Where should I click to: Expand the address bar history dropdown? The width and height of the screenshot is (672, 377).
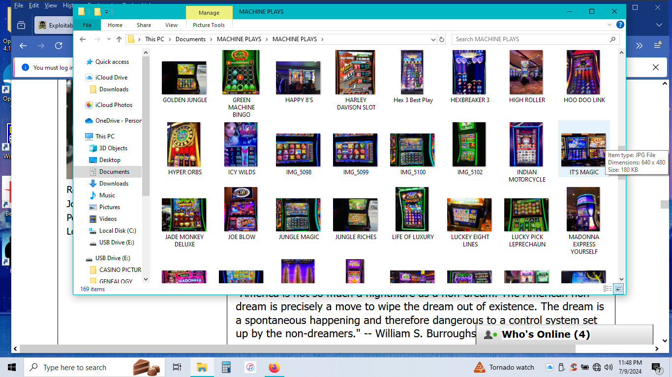point(433,39)
